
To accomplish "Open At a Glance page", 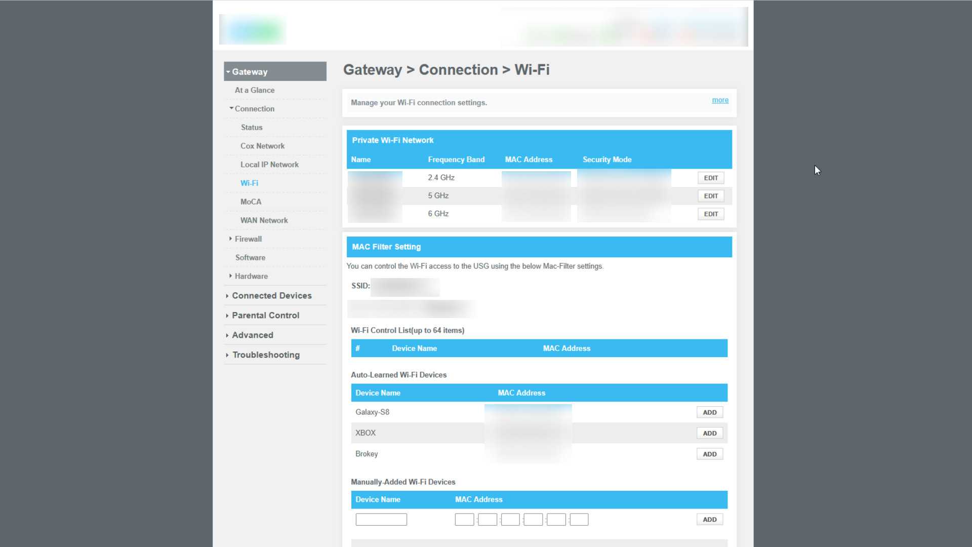I will pyautogui.click(x=255, y=90).
